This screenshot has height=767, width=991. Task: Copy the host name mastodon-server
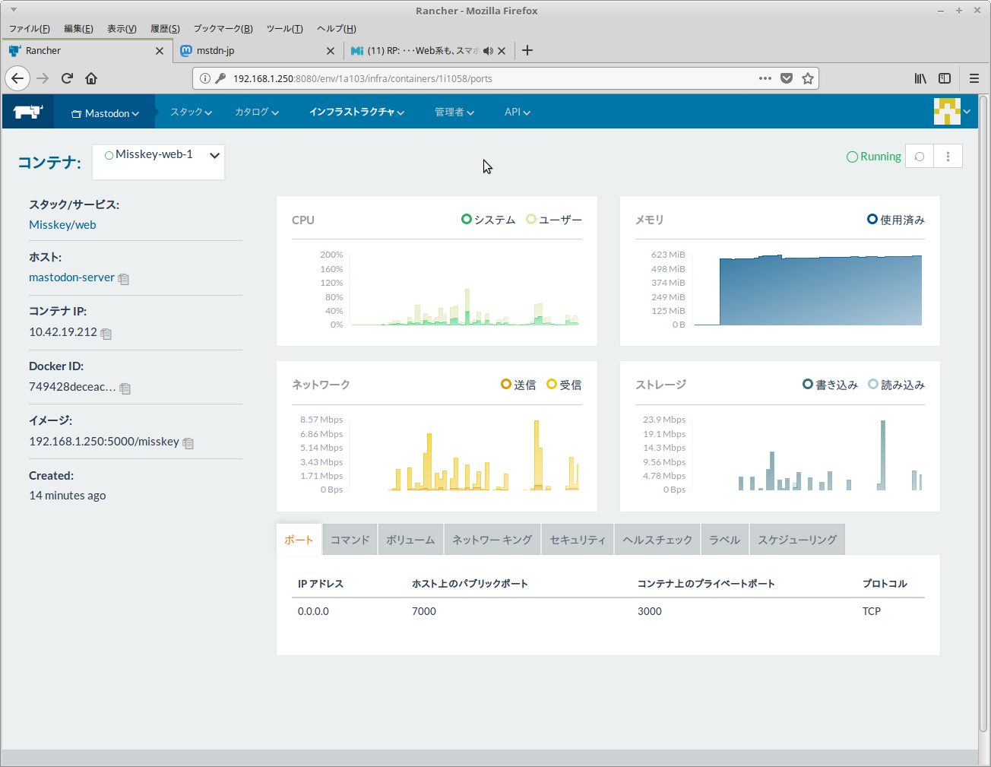[124, 279]
